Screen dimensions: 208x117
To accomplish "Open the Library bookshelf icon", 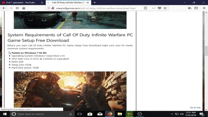I will [x=190, y=8].
